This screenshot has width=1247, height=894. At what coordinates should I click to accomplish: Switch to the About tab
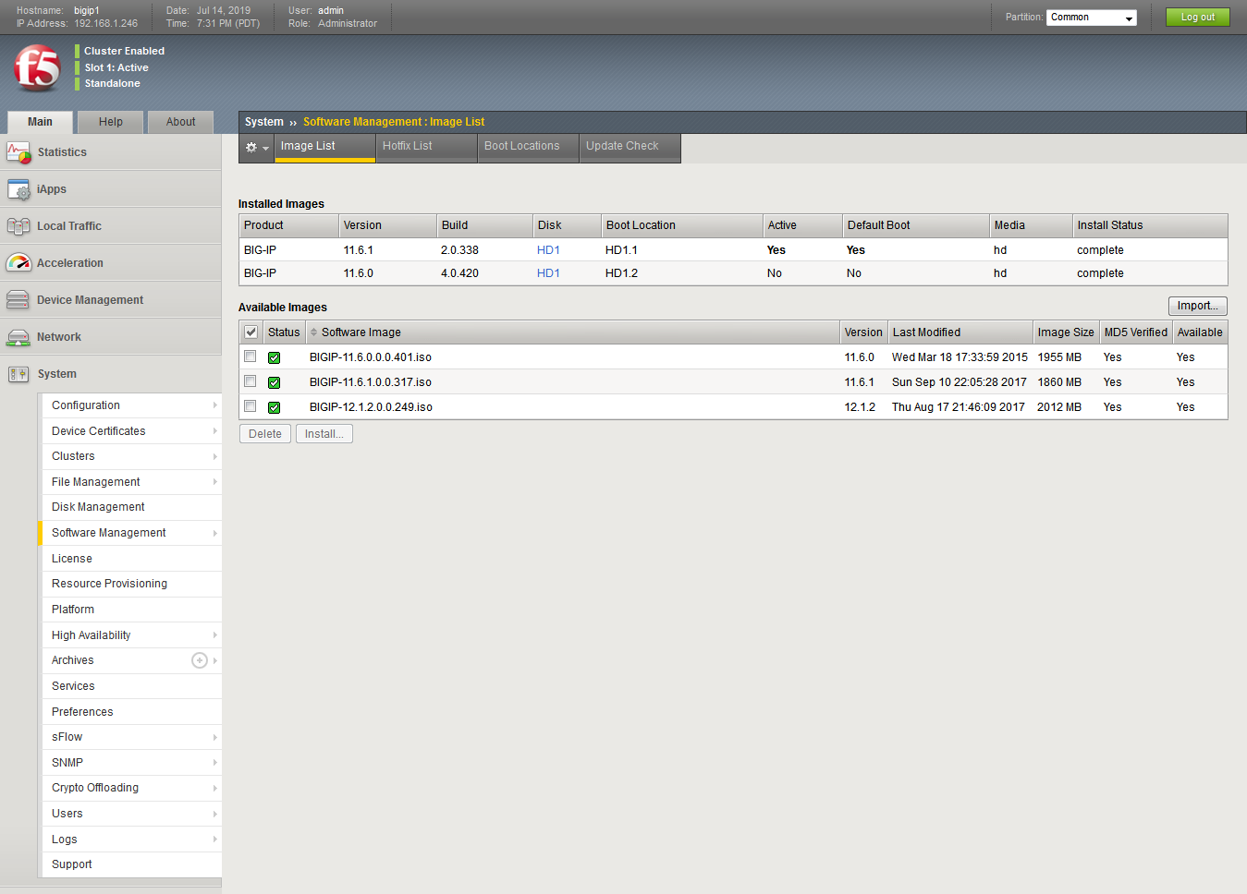coord(180,122)
